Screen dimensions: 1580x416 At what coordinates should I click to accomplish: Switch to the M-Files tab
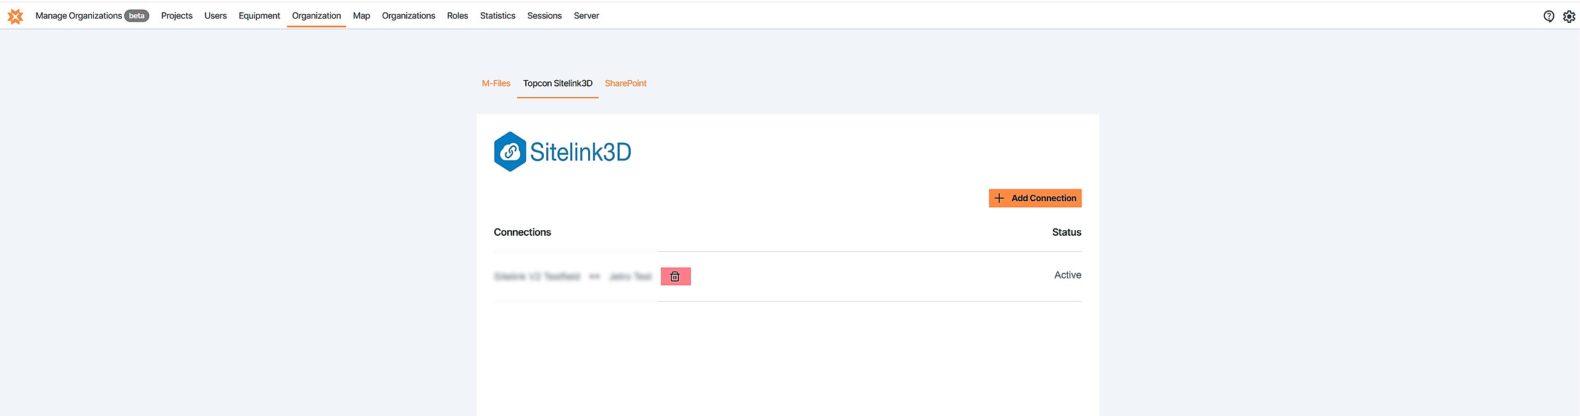(x=496, y=83)
